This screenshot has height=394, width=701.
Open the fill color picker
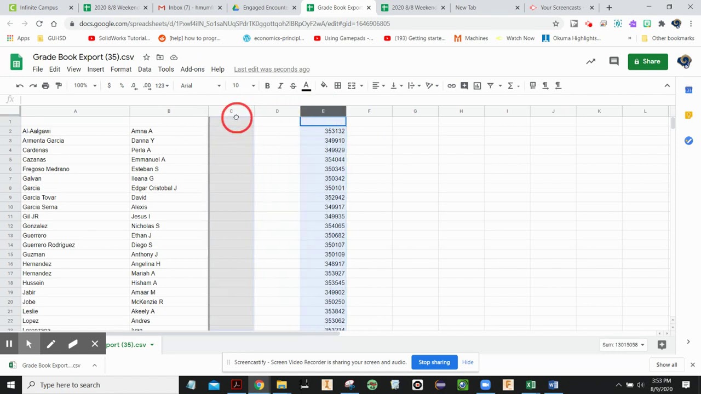(324, 85)
